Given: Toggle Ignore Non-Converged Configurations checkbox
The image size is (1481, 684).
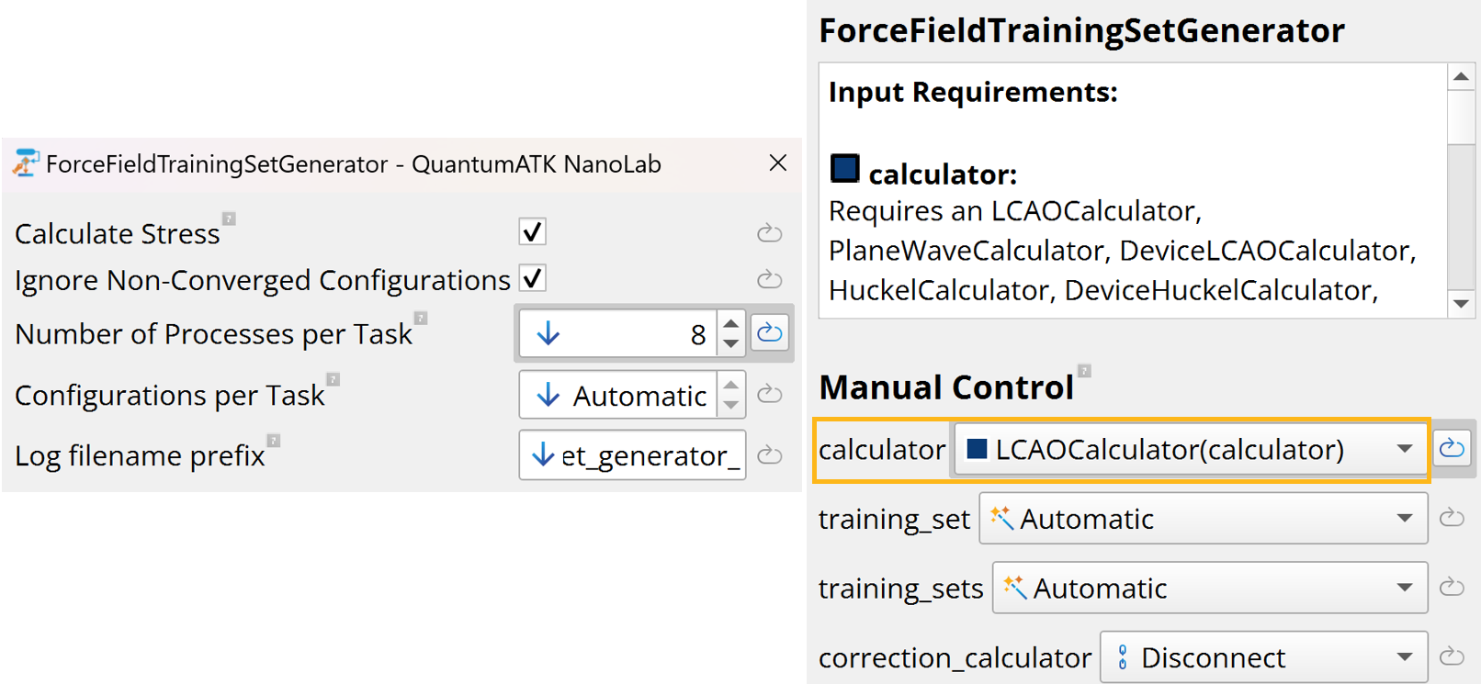Looking at the screenshot, I should point(533,278).
